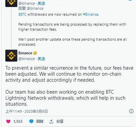Open the tweet timestamp 2023年5月8日
Image resolution: width=136 pixels, height=127 pixels.
click(36, 111)
